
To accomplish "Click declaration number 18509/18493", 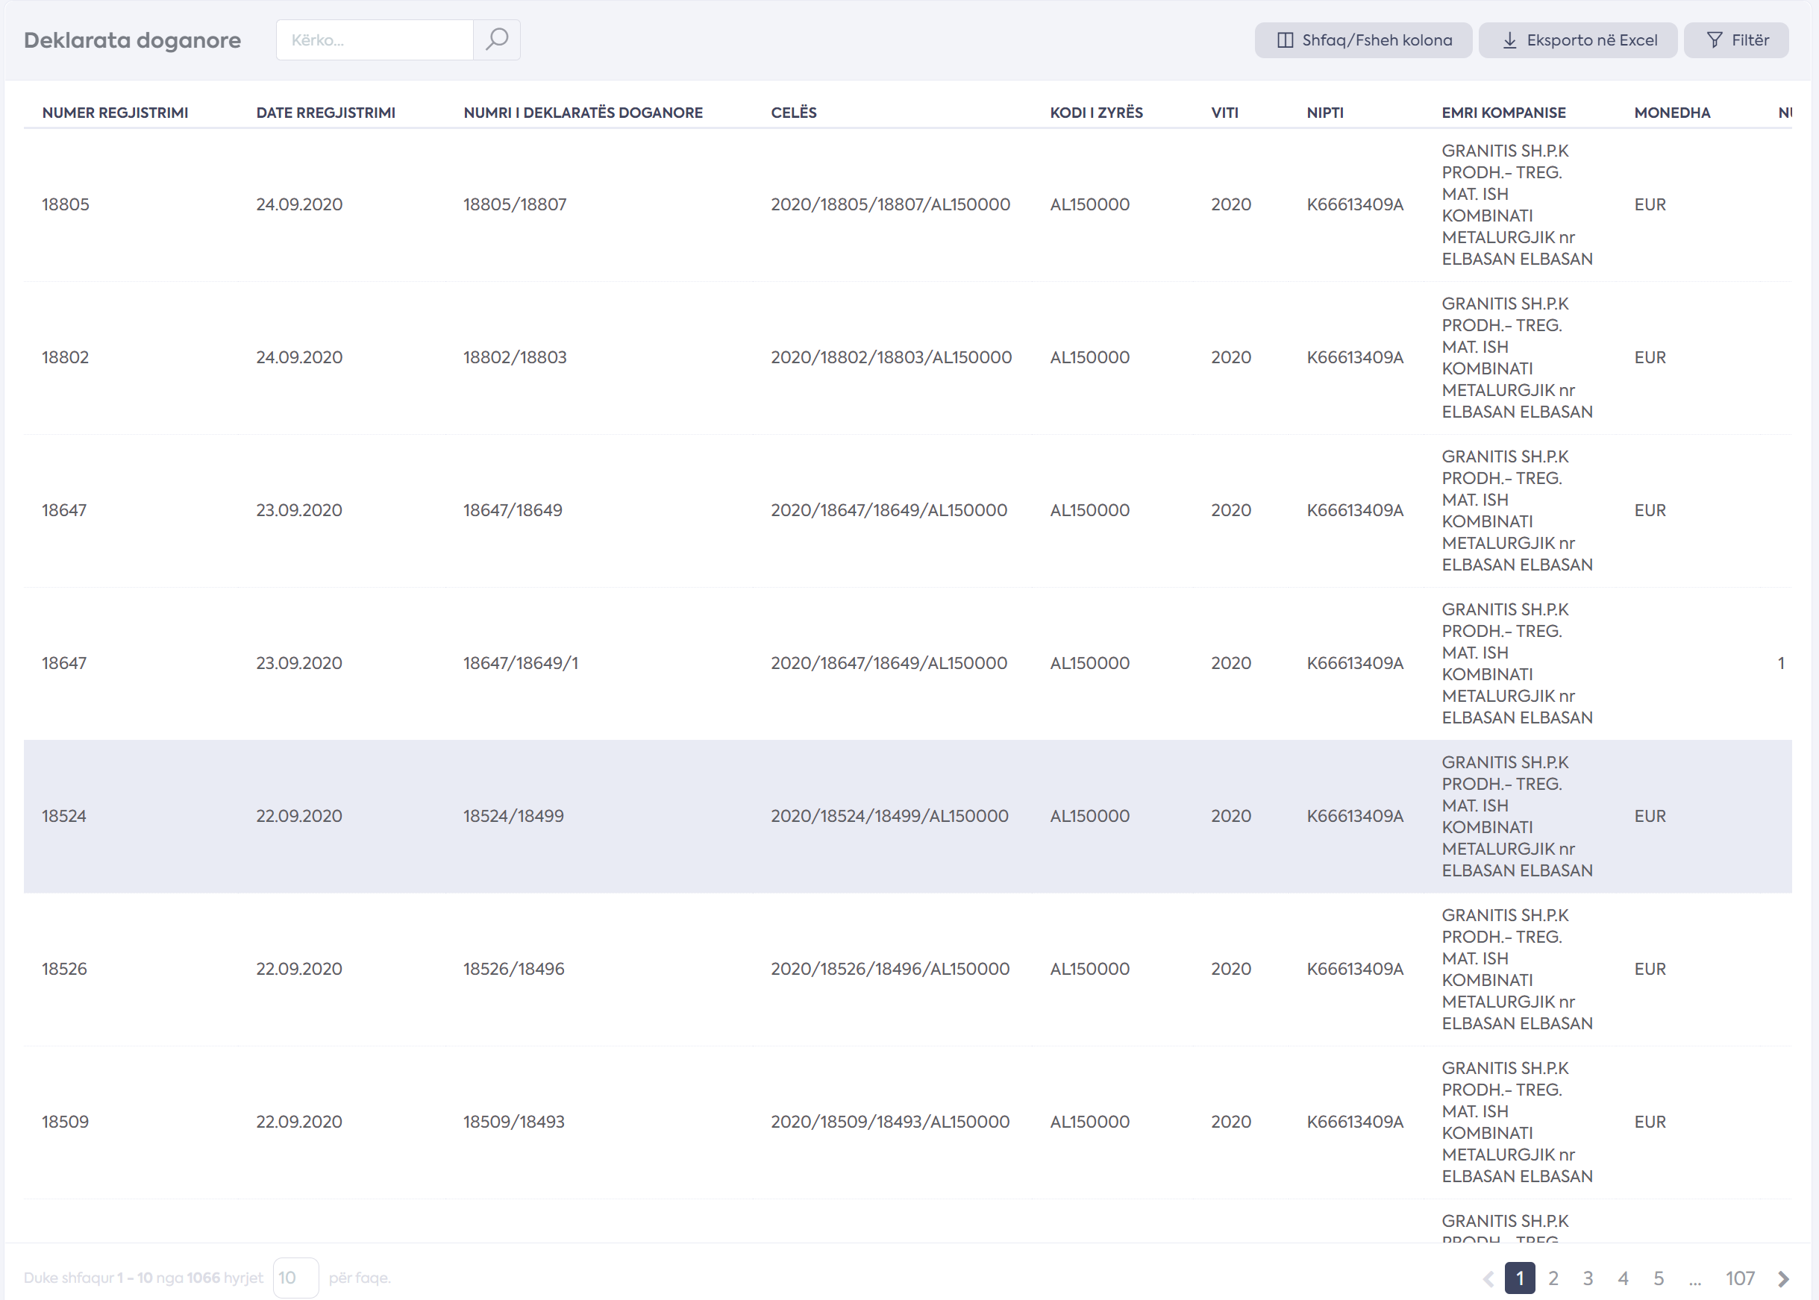I will point(513,1122).
